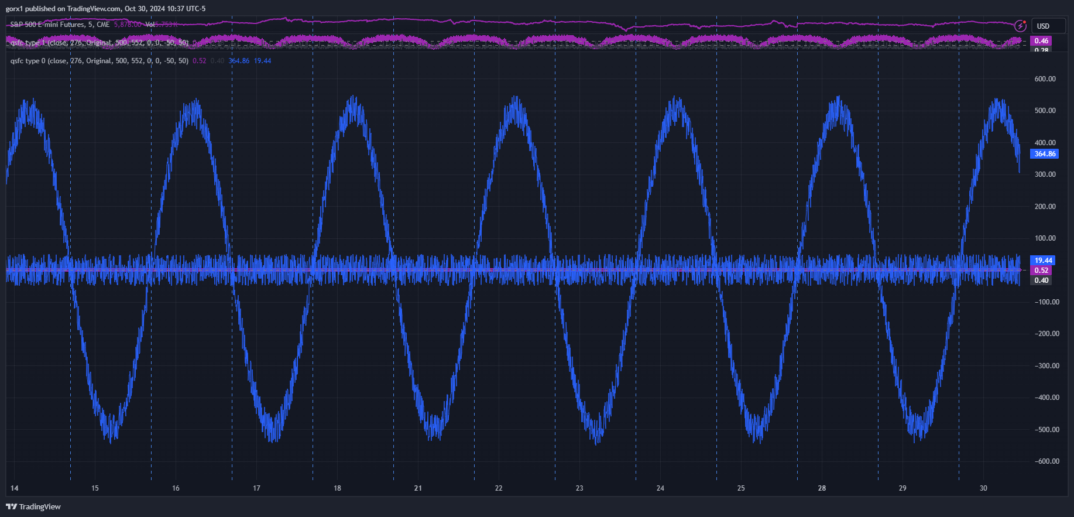Image resolution: width=1074 pixels, height=517 pixels.
Task: Open the USD currency selector
Action: [x=1048, y=26]
